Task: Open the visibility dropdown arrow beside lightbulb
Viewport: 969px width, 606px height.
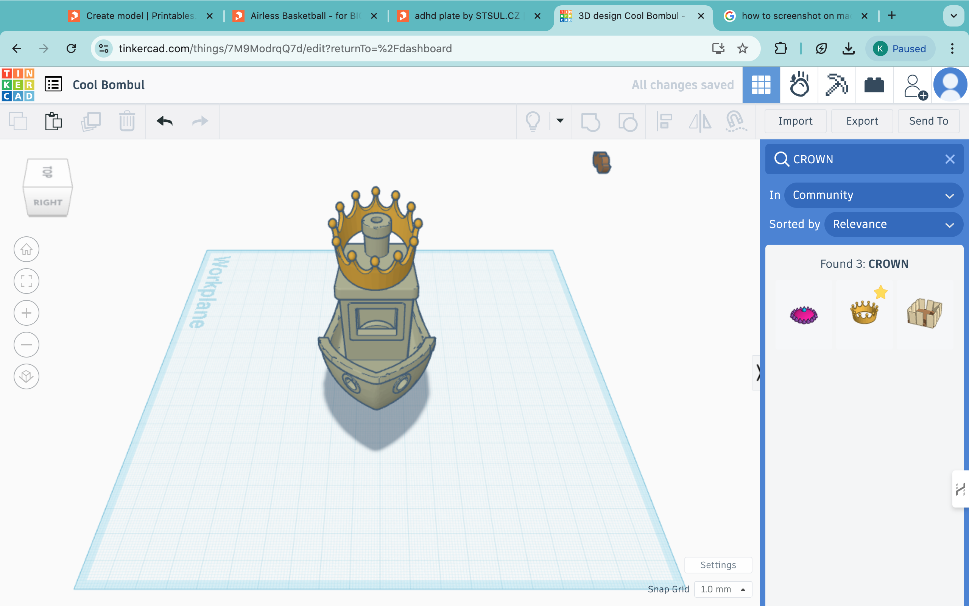Action: point(560,121)
